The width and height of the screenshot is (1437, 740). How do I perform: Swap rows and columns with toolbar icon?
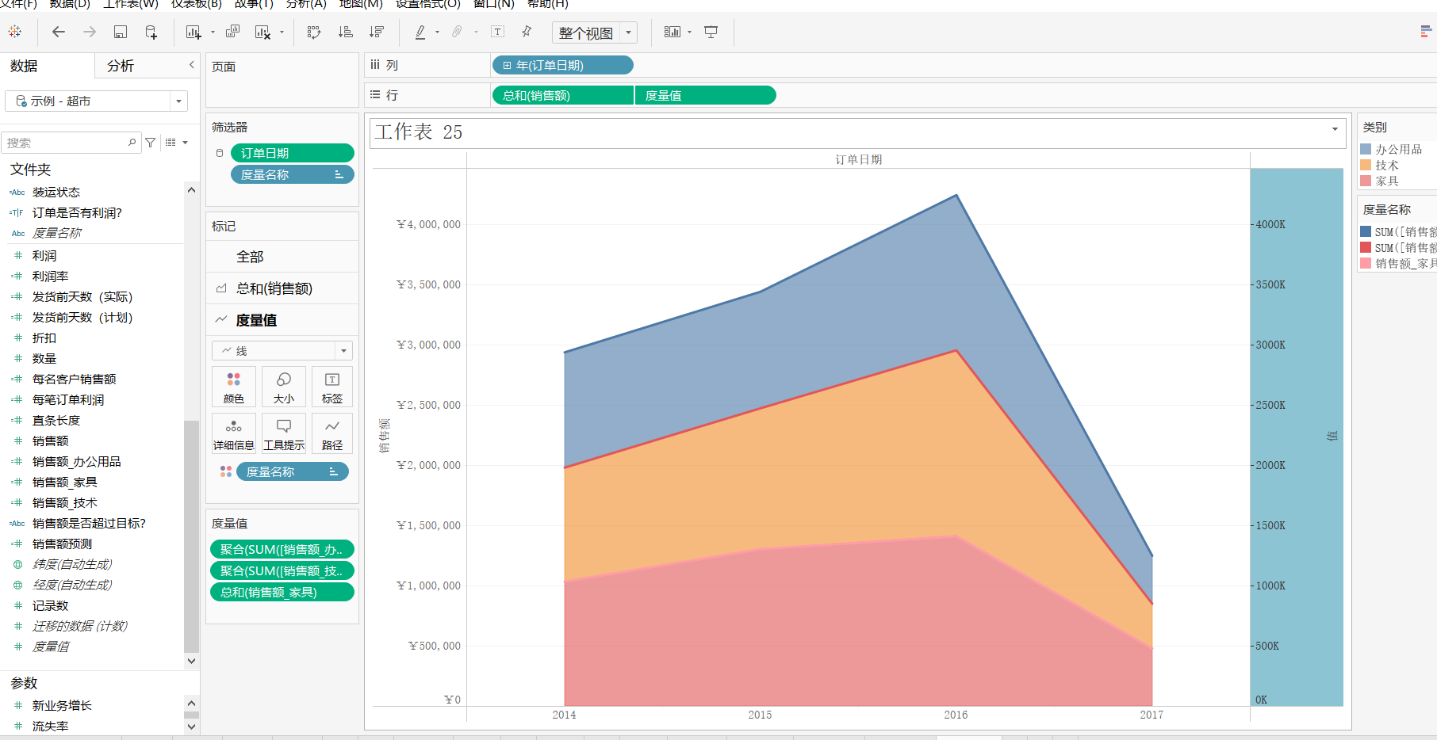[314, 32]
